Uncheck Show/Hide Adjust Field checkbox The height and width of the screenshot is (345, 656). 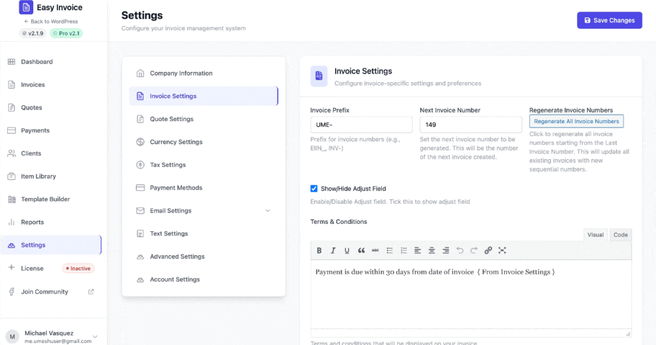[x=314, y=189]
